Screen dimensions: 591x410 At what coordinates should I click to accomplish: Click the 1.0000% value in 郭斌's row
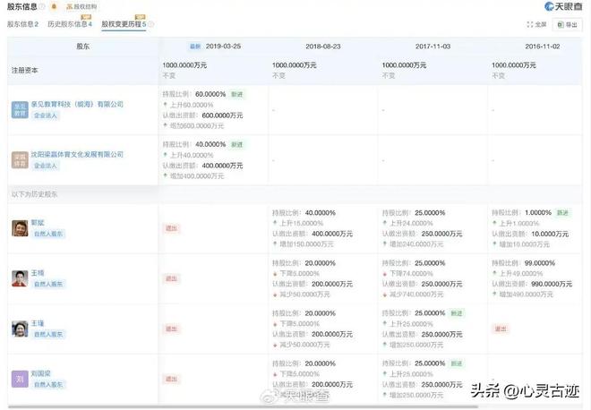(538, 212)
